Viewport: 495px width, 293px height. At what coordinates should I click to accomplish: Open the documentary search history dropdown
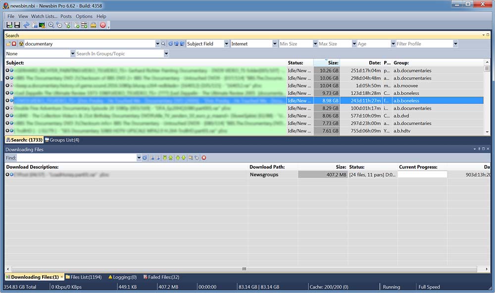click(157, 44)
